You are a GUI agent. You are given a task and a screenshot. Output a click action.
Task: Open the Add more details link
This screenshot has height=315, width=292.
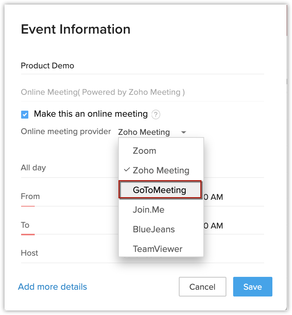(52, 287)
